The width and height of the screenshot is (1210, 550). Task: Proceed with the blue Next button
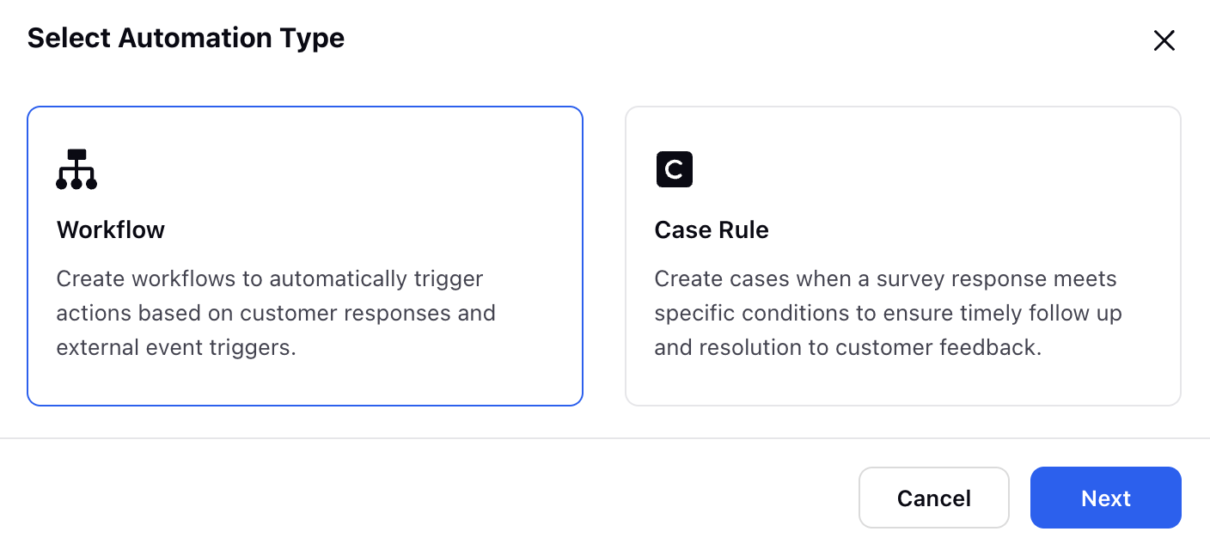1106,498
